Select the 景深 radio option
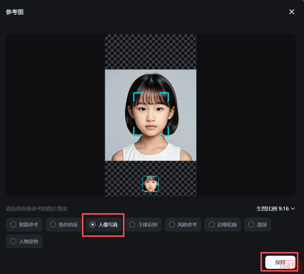This screenshot has width=304, height=274. [x=258, y=225]
